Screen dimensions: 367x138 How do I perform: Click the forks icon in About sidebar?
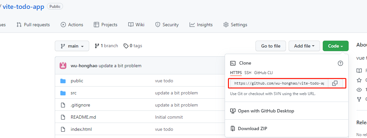(x=359, y=99)
